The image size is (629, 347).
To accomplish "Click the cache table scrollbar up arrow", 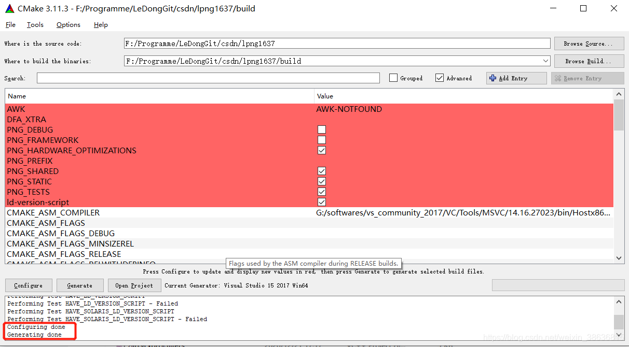I will (x=619, y=94).
